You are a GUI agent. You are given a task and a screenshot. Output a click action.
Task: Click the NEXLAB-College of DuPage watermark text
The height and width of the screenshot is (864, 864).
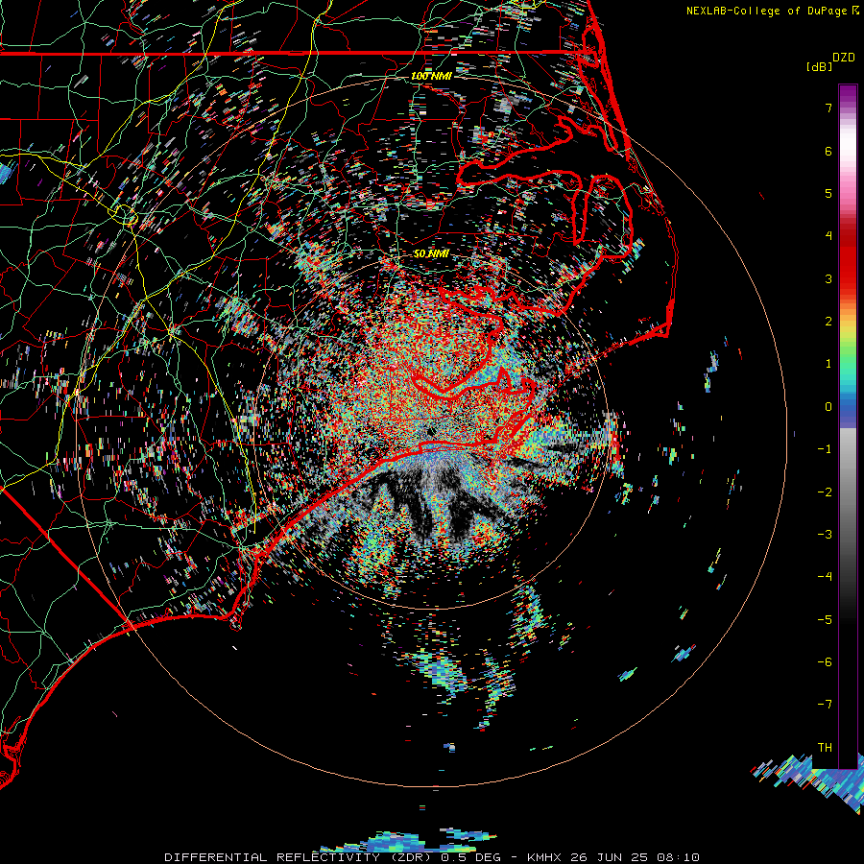tap(767, 11)
